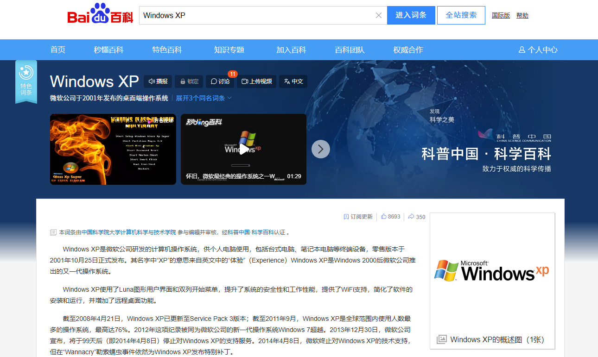The width and height of the screenshot is (598, 357).
Task: Click the next arrow in video carousel
Action: pos(321,149)
